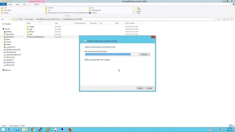Click the address bar history dropdown

pyautogui.click(x=216, y=19)
